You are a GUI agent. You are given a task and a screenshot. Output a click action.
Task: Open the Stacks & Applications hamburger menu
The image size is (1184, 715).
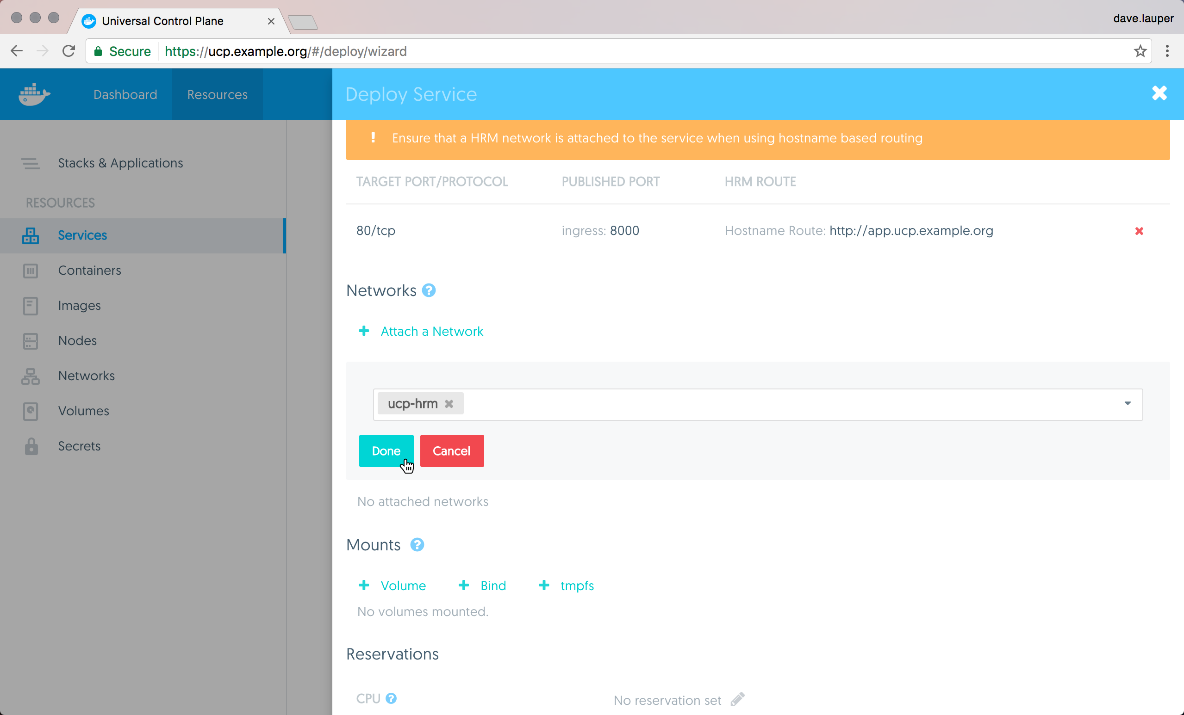(x=30, y=163)
